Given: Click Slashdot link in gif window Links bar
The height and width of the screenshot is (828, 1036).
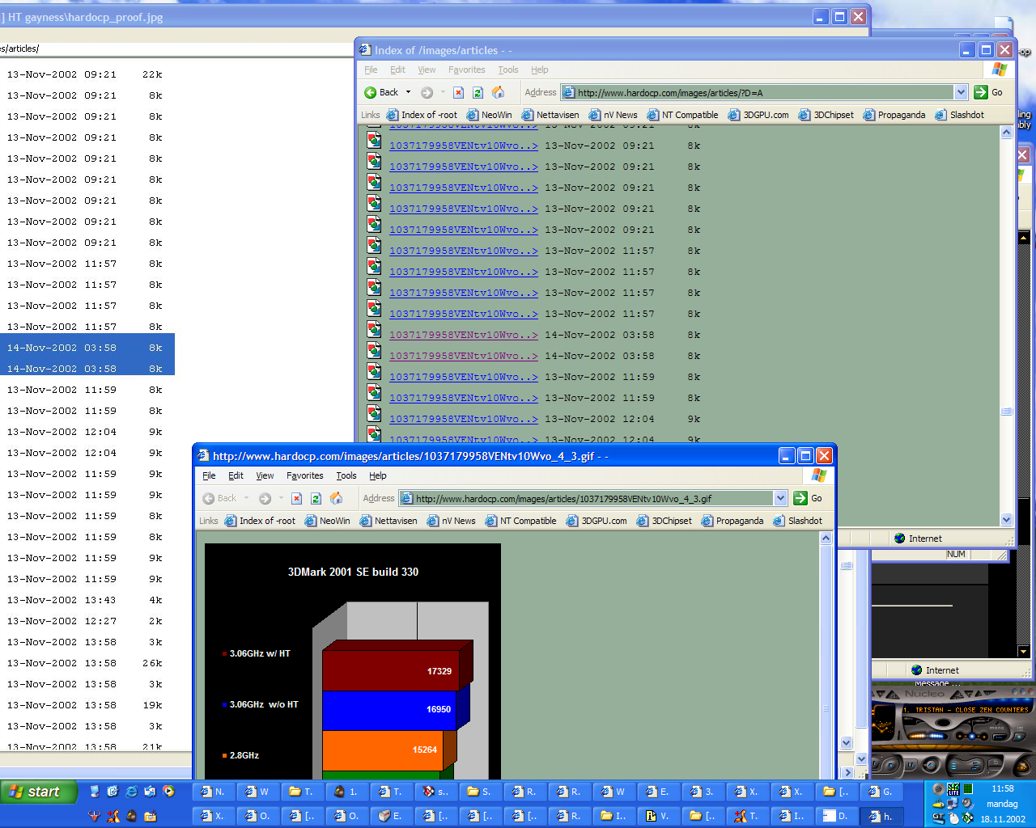Looking at the screenshot, I should coord(797,521).
